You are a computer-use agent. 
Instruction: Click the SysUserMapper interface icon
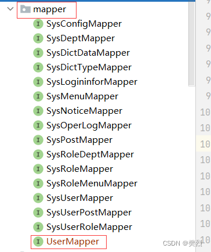(38, 198)
